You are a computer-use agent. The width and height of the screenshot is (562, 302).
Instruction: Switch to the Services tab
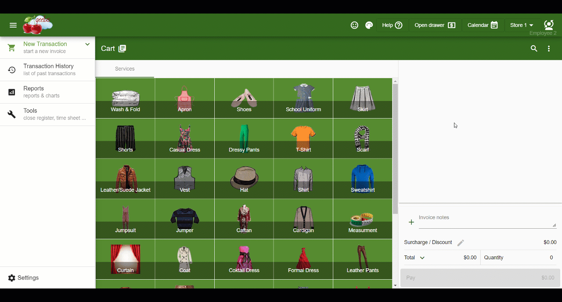click(x=125, y=69)
